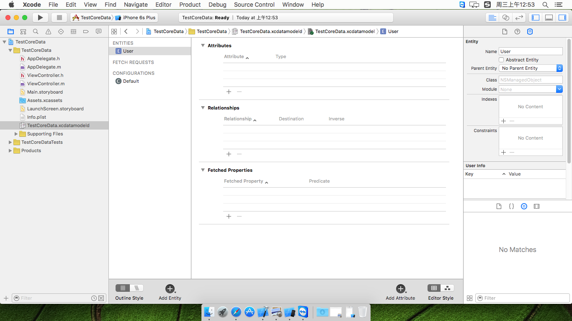Image resolution: width=572 pixels, height=321 pixels.
Task: Expand the Supporting Files folder
Action: click(x=16, y=134)
